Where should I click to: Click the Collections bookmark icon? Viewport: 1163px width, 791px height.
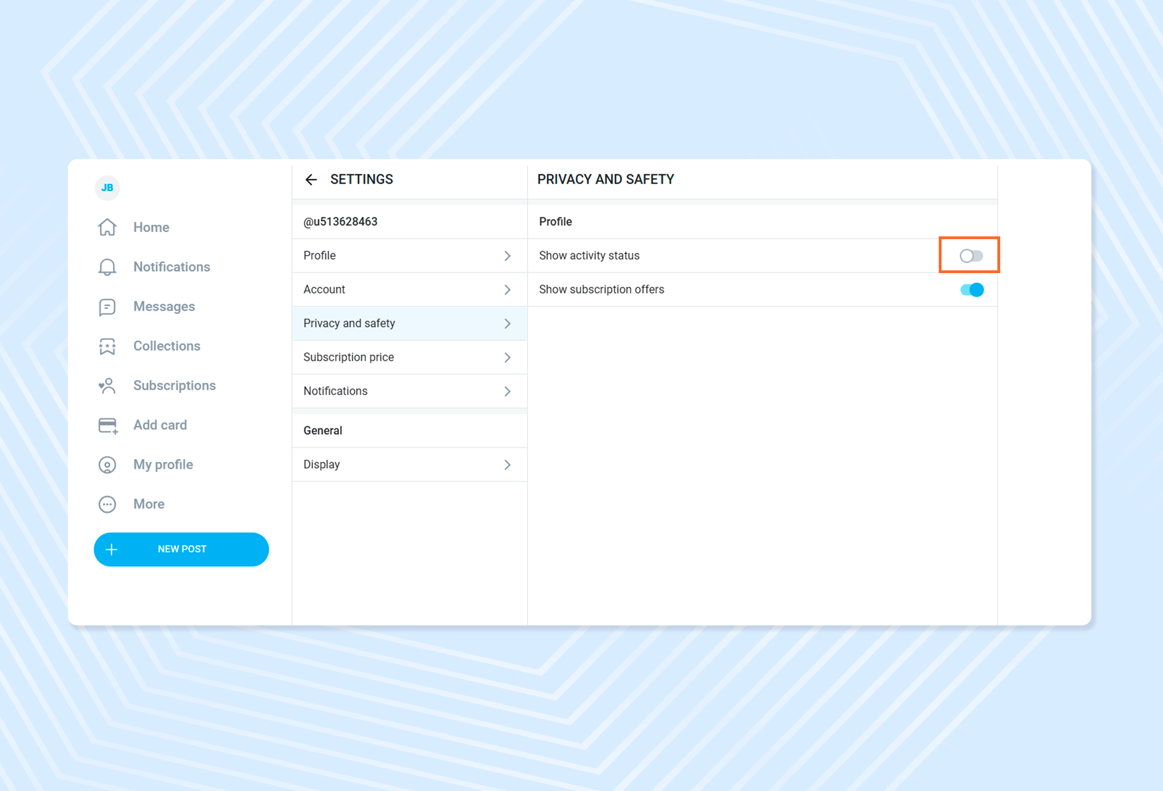pyautogui.click(x=107, y=347)
